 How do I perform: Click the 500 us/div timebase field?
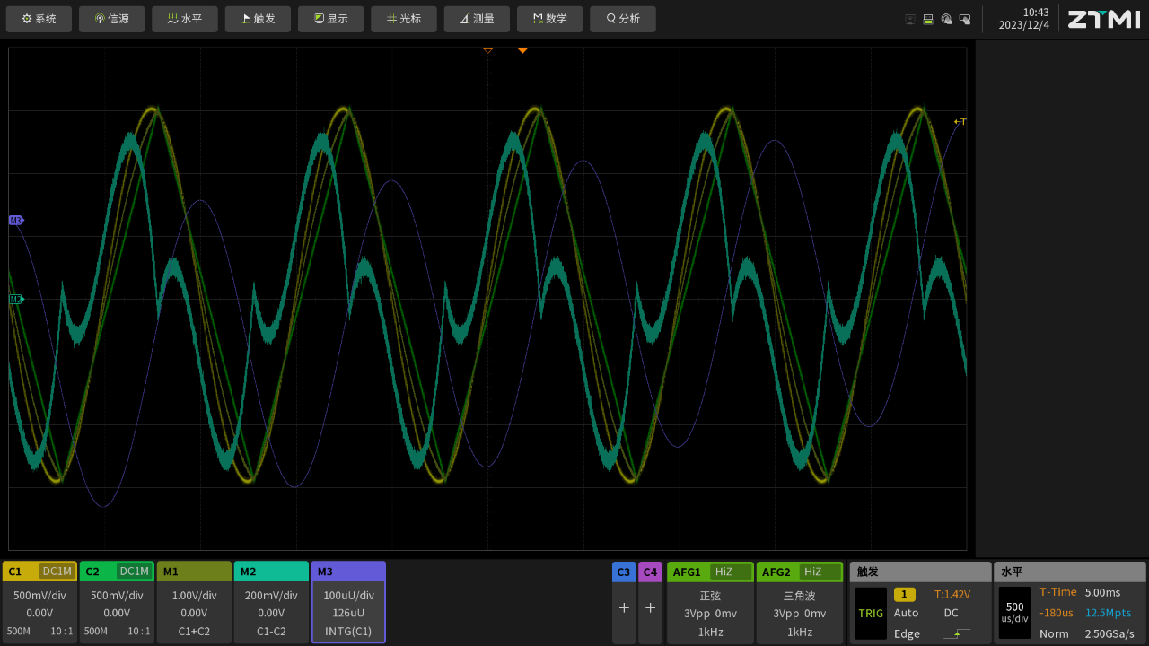(x=1014, y=612)
